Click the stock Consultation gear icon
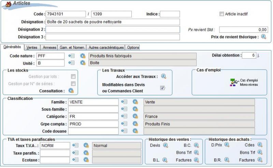The height and width of the screenshot is (168, 273). 71,91
